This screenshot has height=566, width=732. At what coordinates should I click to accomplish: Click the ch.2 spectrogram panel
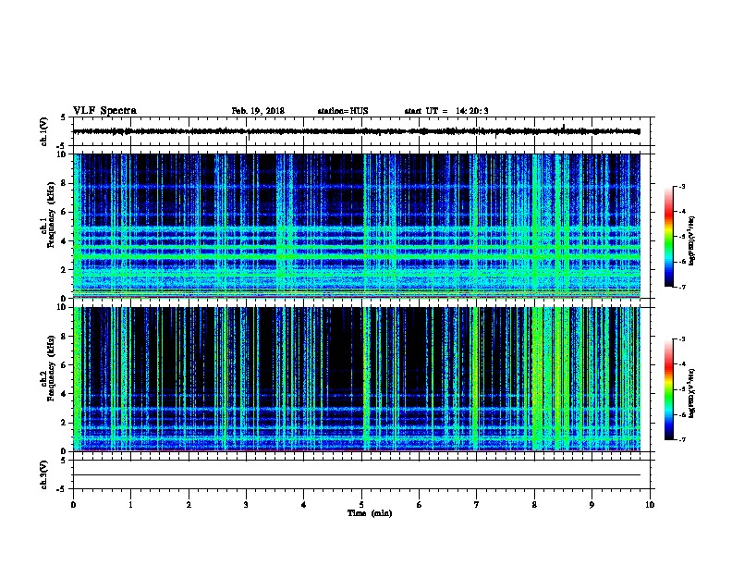pyautogui.click(x=357, y=379)
